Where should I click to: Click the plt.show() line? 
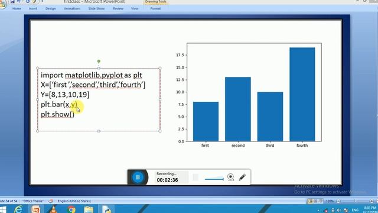(58, 114)
